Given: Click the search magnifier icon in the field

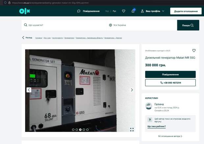Looking at the screenshot, I should click(26, 25).
